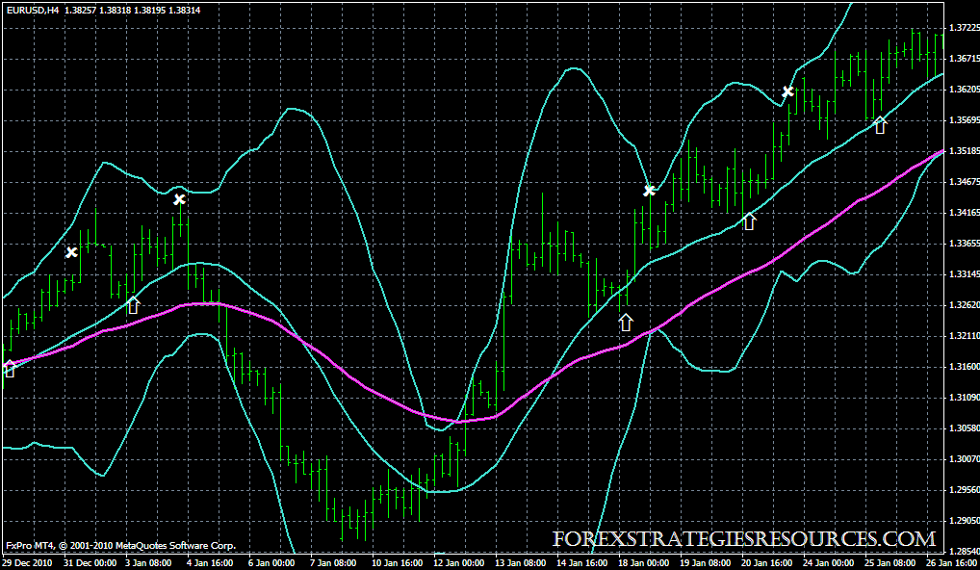Click the 3 Jan 08:00 time axis label
Image resolution: width=980 pixels, height=570 pixels.
[x=149, y=563]
